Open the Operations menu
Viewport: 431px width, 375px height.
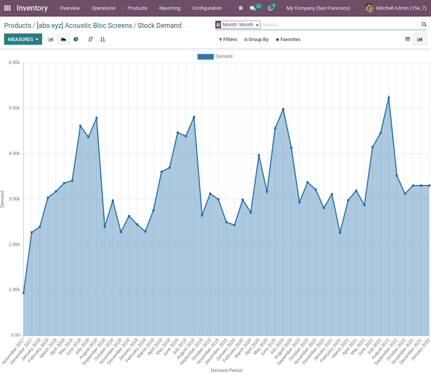[x=104, y=8]
